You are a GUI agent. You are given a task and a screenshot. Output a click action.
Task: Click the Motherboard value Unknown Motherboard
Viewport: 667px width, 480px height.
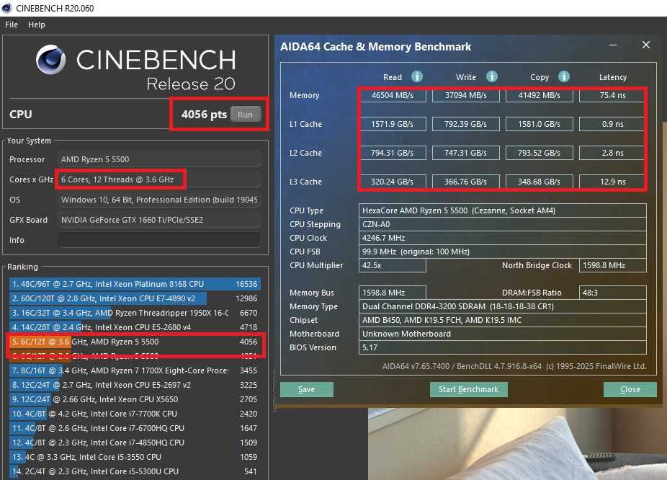coord(503,334)
